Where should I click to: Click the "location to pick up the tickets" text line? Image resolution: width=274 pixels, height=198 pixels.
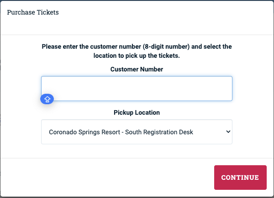pos(137,56)
